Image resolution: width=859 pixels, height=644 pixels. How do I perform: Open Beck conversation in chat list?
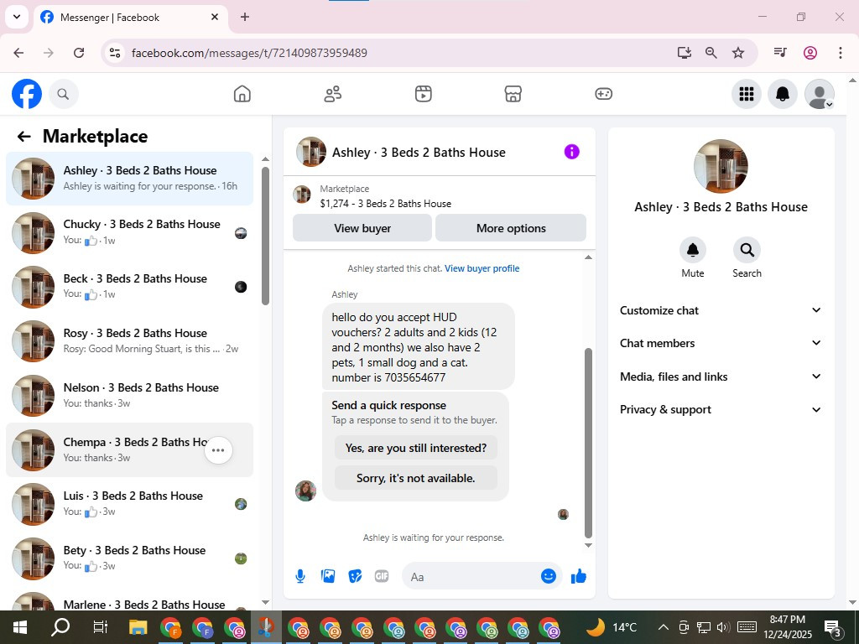130,287
